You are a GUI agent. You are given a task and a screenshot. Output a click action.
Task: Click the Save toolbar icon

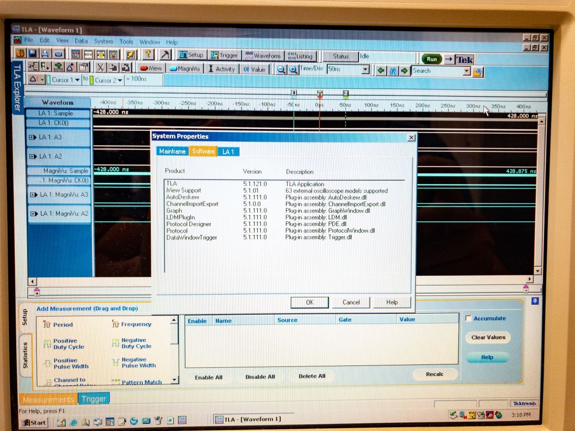pos(33,54)
